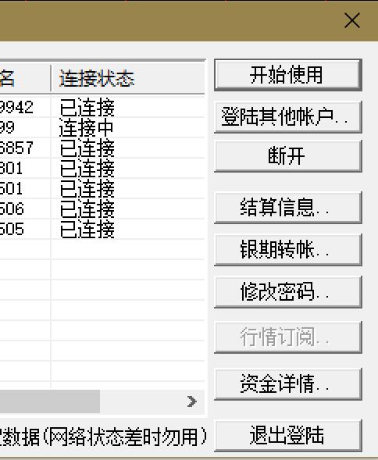Open 登陆其他帐户 dialog
Viewport: 378px width, 460px height.
coord(288,117)
